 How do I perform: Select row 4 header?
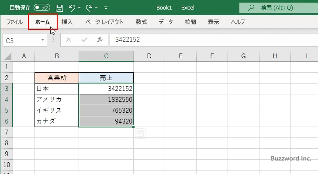(7, 100)
